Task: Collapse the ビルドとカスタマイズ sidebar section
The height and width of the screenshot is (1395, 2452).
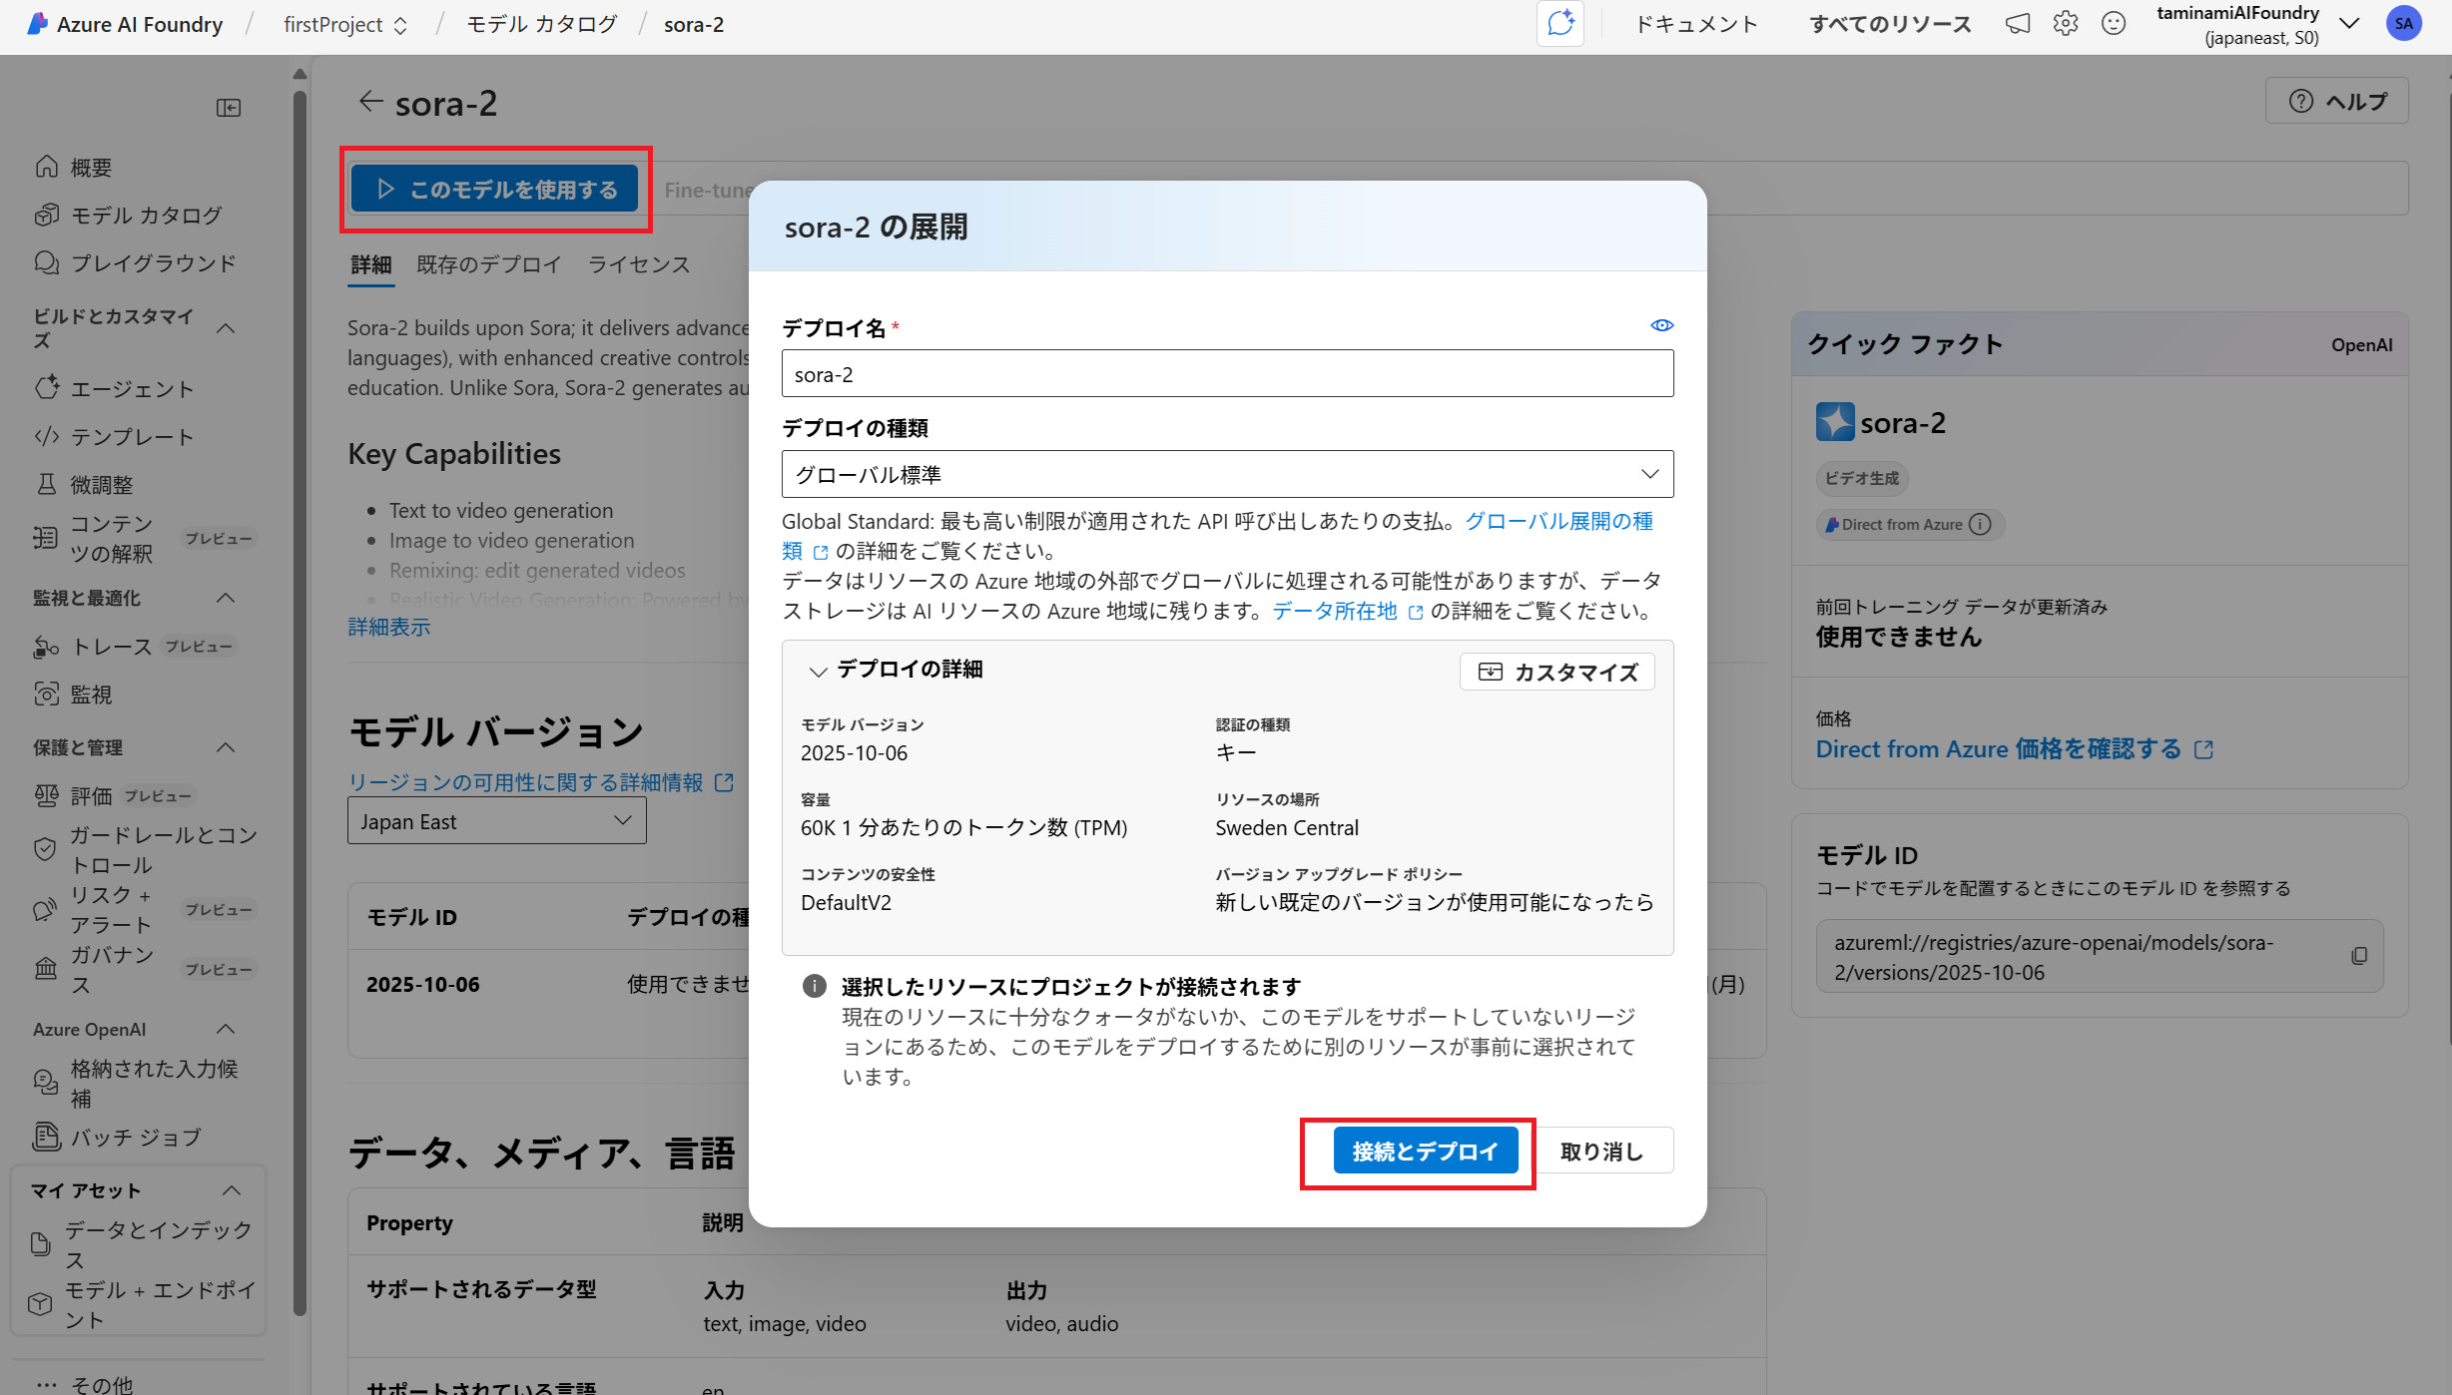Action: pyautogui.click(x=227, y=328)
